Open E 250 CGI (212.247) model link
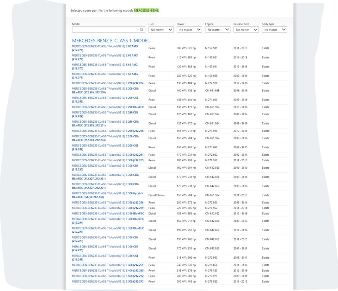The height and width of the screenshot is (291, 338). [x=105, y=148]
